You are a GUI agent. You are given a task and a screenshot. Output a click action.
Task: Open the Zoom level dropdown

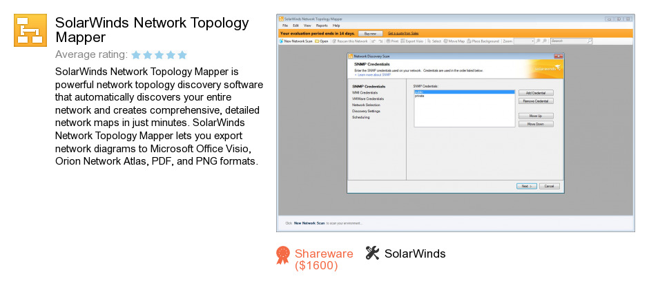524,41
